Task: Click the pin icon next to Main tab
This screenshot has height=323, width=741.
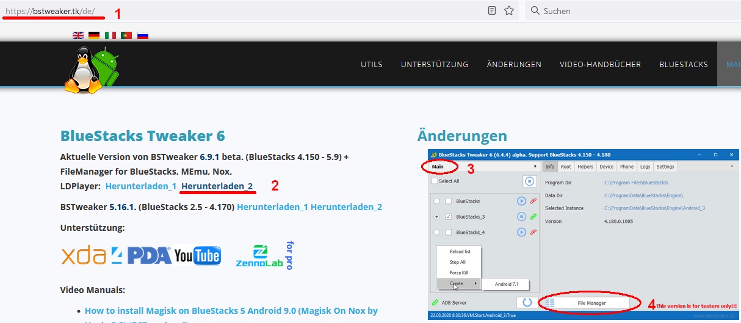Action: [x=535, y=166]
